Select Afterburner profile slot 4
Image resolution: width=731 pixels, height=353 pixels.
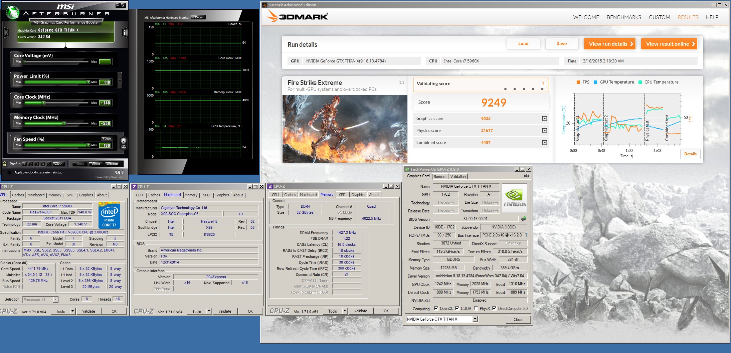point(43,164)
